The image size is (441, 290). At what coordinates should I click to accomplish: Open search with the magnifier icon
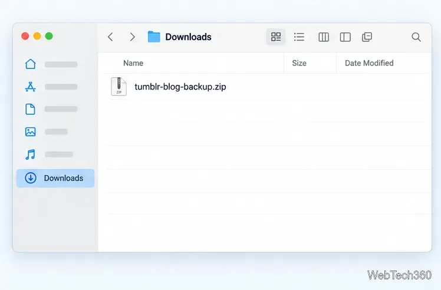click(x=416, y=37)
